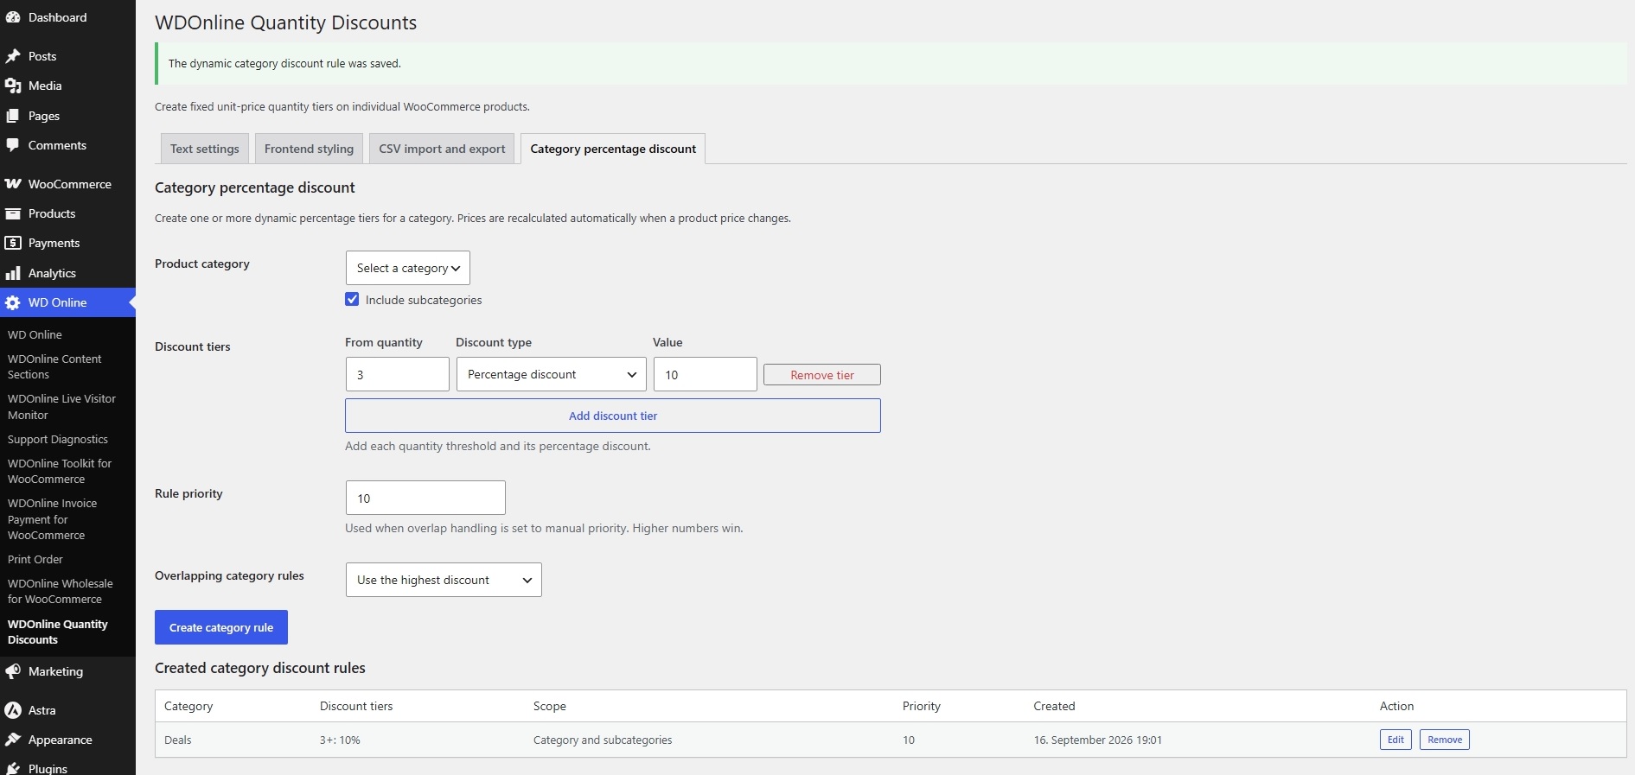Image resolution: width=1635 pixels, height=775 pixels.
Task: Open the WD Online submenu entry
Action: pyautogui.click(x=35, y=334)
